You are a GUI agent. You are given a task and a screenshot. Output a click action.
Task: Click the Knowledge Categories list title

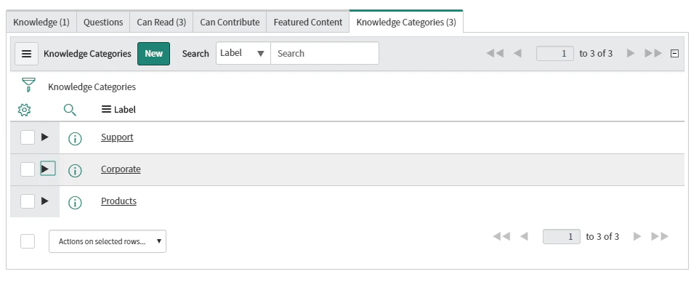(87, 54)
